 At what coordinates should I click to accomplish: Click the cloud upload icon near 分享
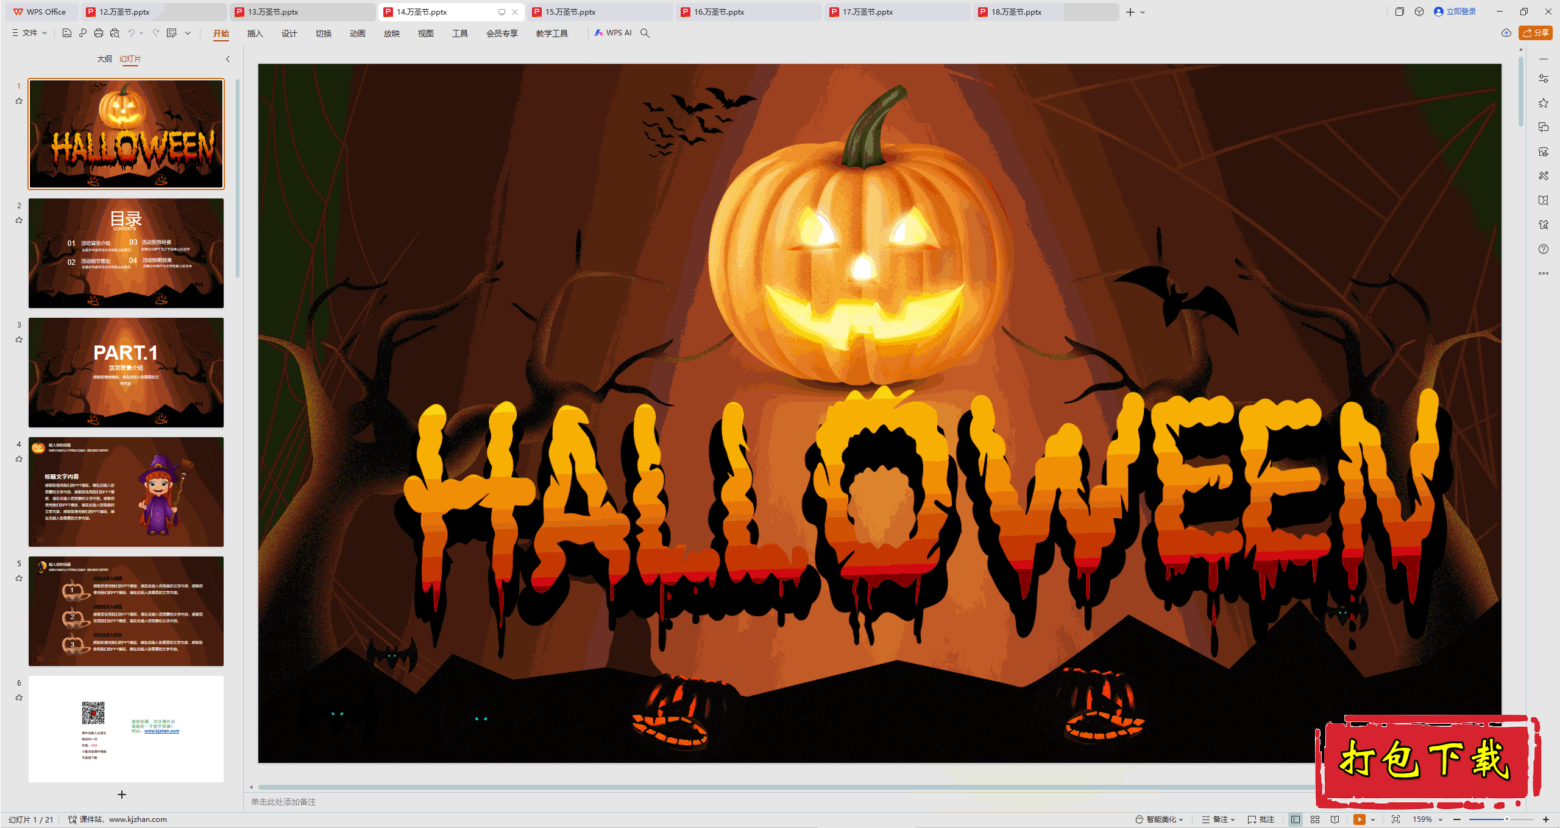click(1506, 33)
